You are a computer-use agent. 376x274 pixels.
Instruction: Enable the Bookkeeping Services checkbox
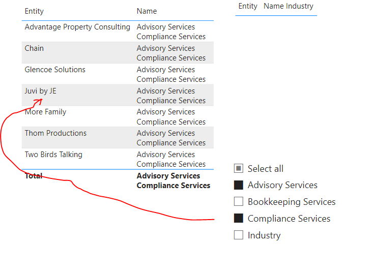(x=239, y=202)
